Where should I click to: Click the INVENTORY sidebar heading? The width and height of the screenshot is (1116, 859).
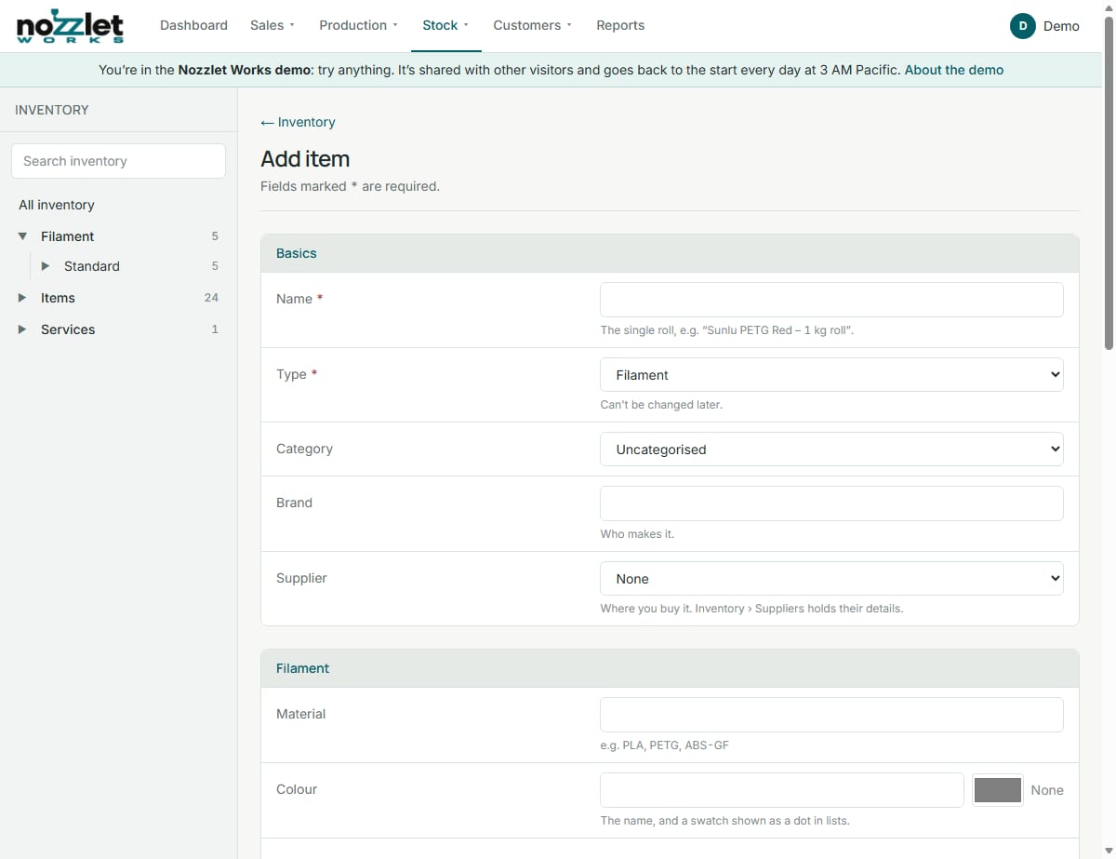point(52,110)
